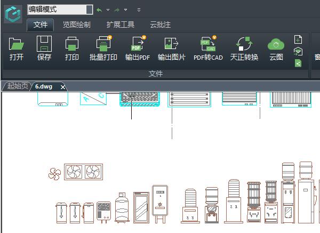Expand the undo history dropdown arrow

[108, 10]
